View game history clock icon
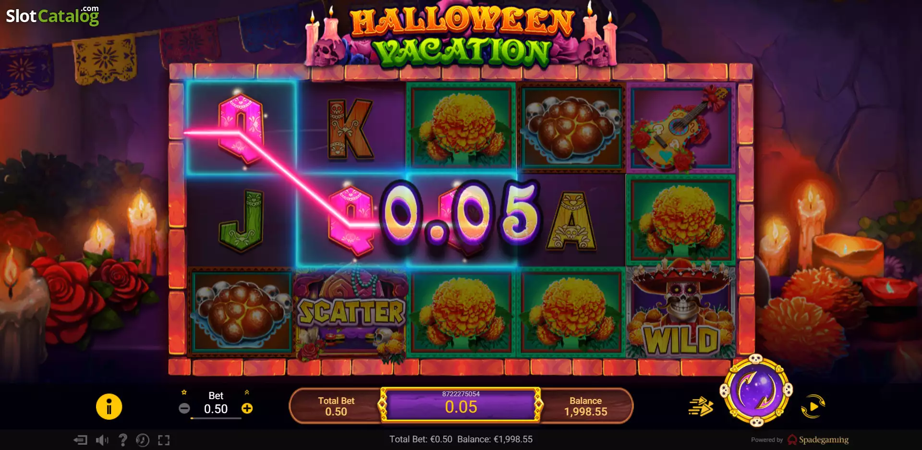Screen dimensions: 922x450 tap(143, 440)
